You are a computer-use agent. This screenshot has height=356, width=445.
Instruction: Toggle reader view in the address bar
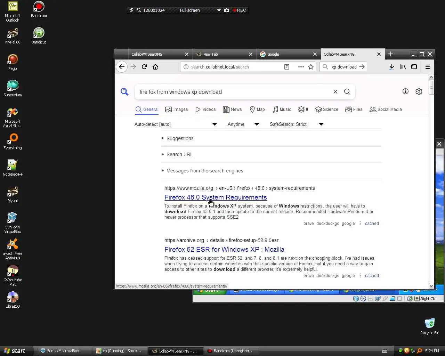point(287,67)
